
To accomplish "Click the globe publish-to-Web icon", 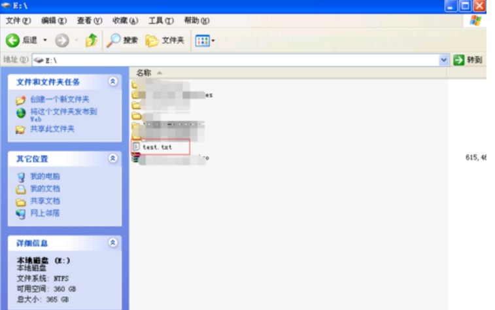I will pos(21,113).
